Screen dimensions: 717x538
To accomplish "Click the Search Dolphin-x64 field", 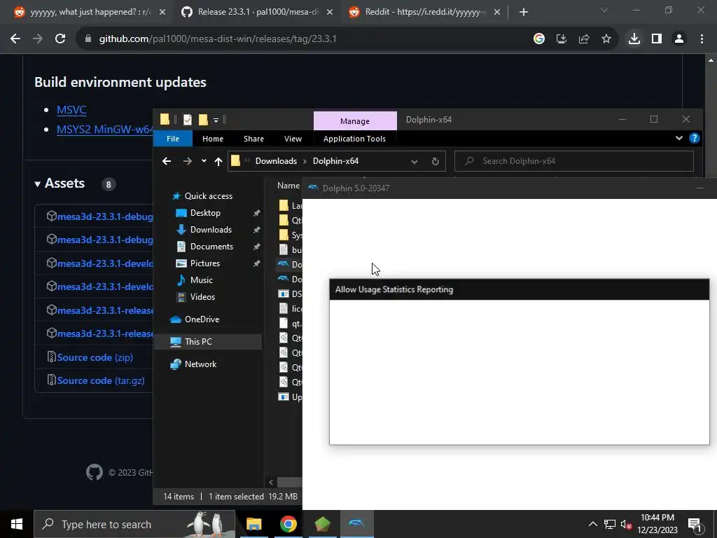I will tap(574, 161).
